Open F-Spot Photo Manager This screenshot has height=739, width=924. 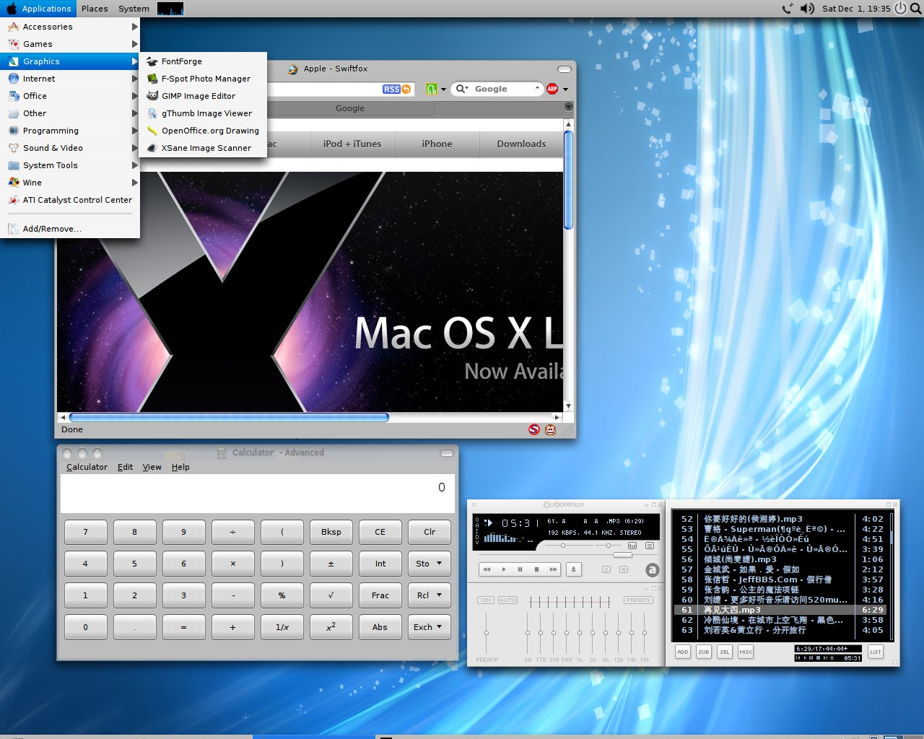(x=203, y=79)
